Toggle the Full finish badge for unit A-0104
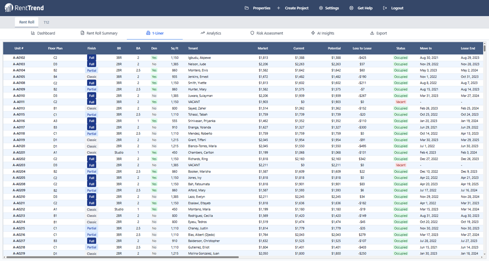 click(x=91, y=70)
